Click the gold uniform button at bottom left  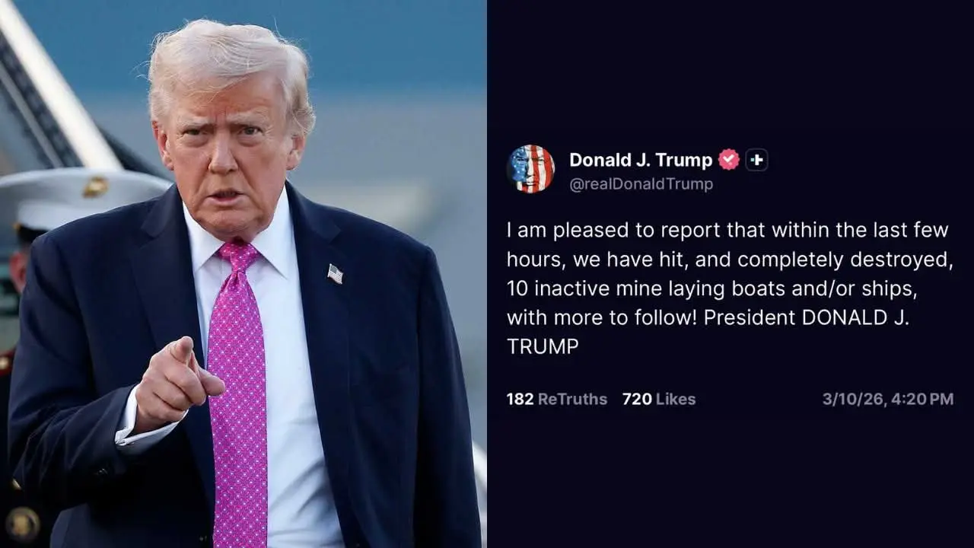(22, 524)
